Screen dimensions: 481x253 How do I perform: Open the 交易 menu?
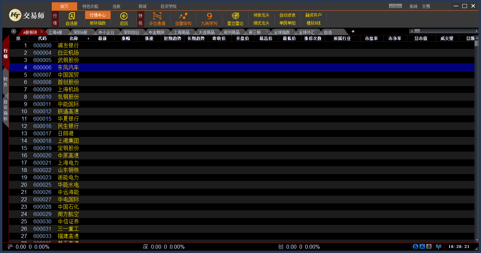[x=426, y=6]
